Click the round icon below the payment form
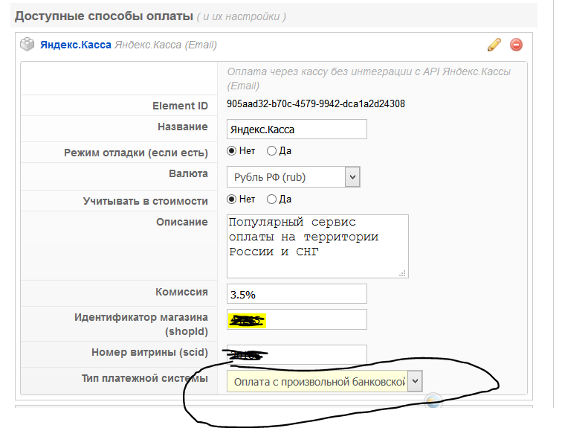 click(x=433, y=400)
